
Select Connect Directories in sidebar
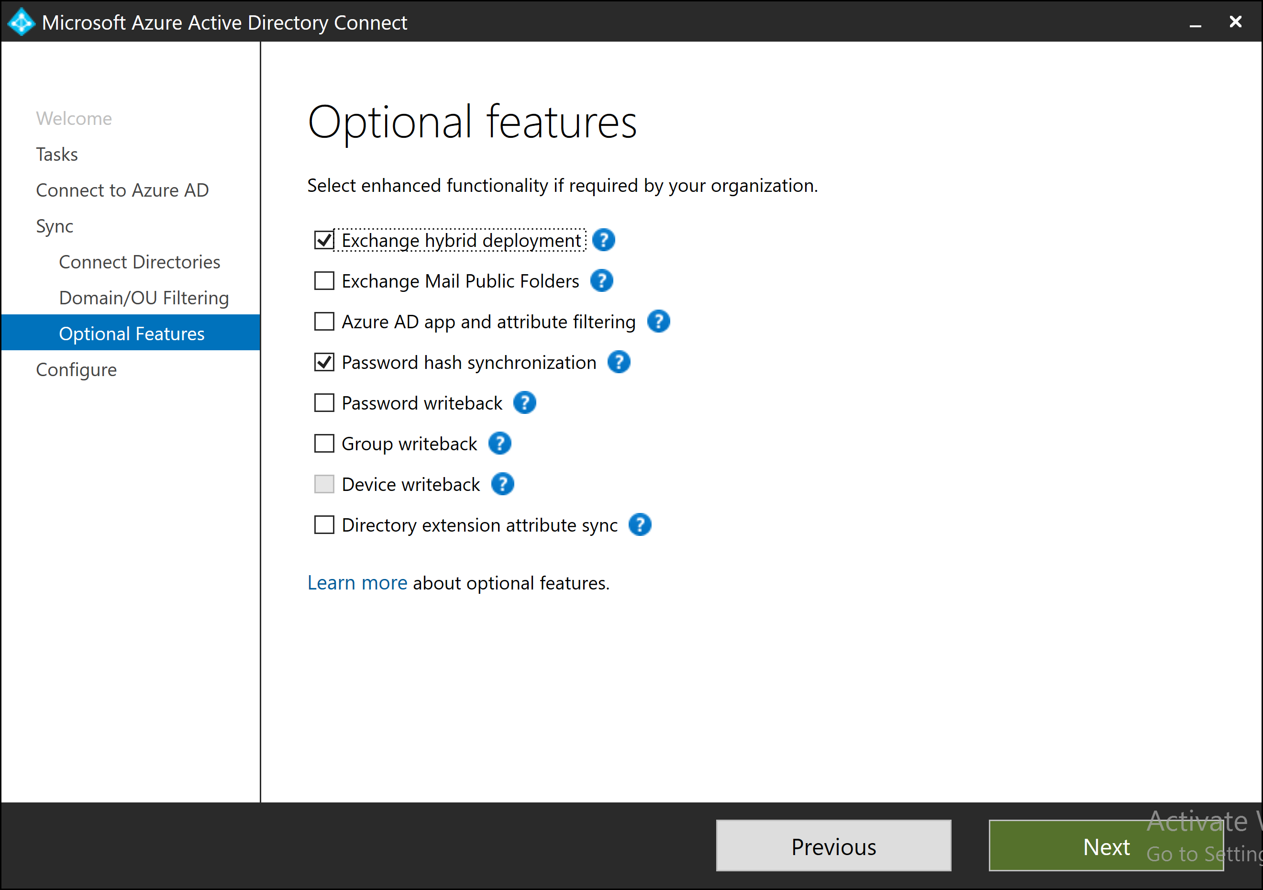tap(139, 262)
